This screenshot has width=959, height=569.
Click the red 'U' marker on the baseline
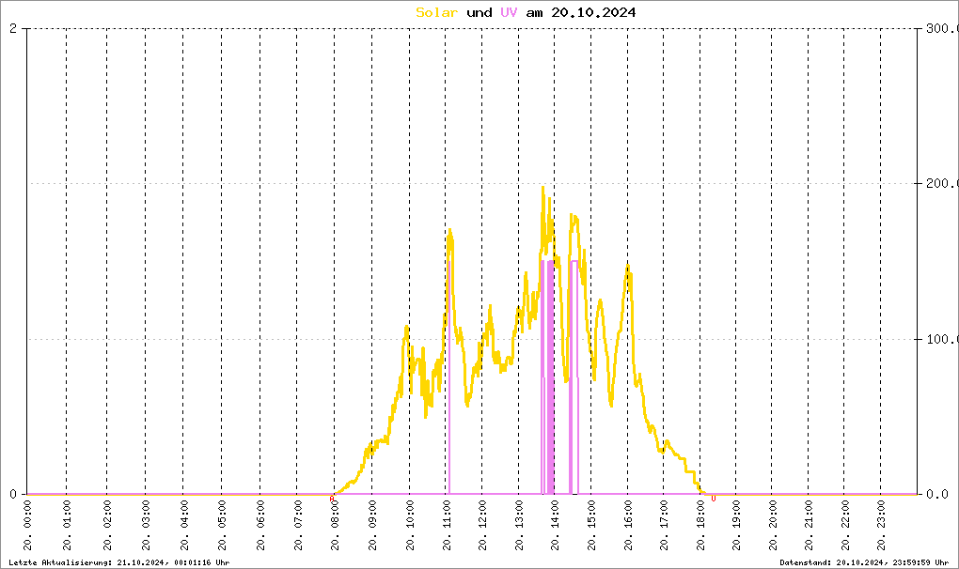click(x=713, y=499)
